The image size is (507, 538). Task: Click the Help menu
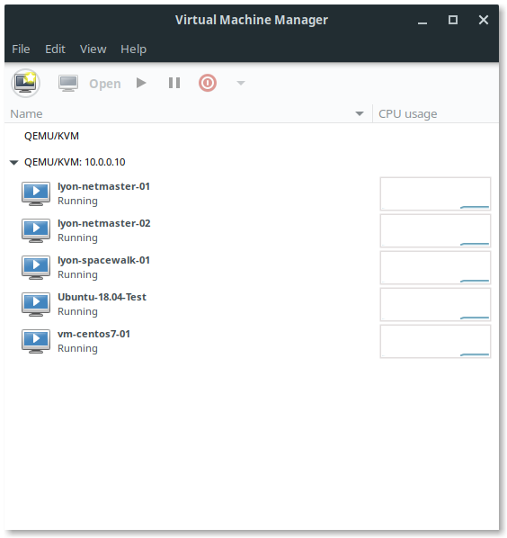pyautogui.click(x=133, y=49)
